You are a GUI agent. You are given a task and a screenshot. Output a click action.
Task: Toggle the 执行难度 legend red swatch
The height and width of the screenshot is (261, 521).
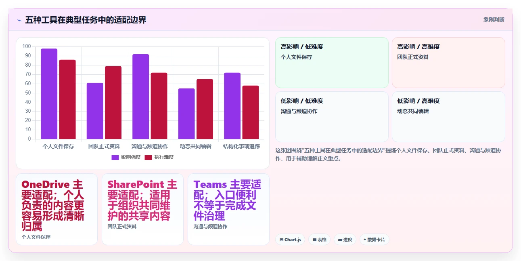pyautogui.click(x=149, y=157)
